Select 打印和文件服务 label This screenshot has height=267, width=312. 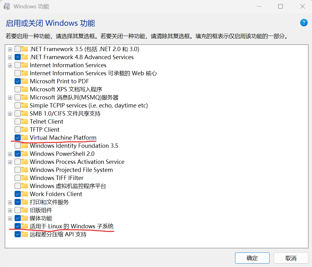49,202
